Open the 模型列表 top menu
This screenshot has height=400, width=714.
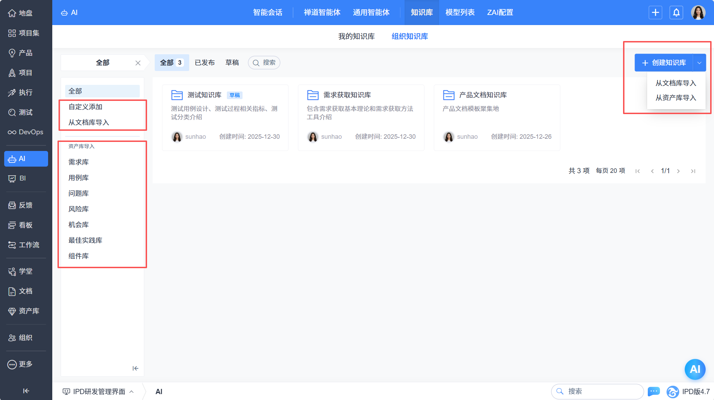click(460, 13)
